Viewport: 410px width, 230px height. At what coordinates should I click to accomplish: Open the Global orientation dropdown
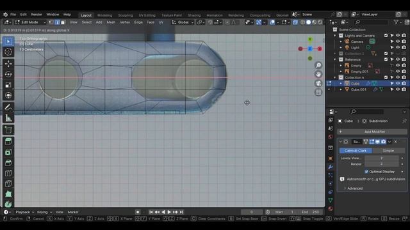click(x=183, y=22)
